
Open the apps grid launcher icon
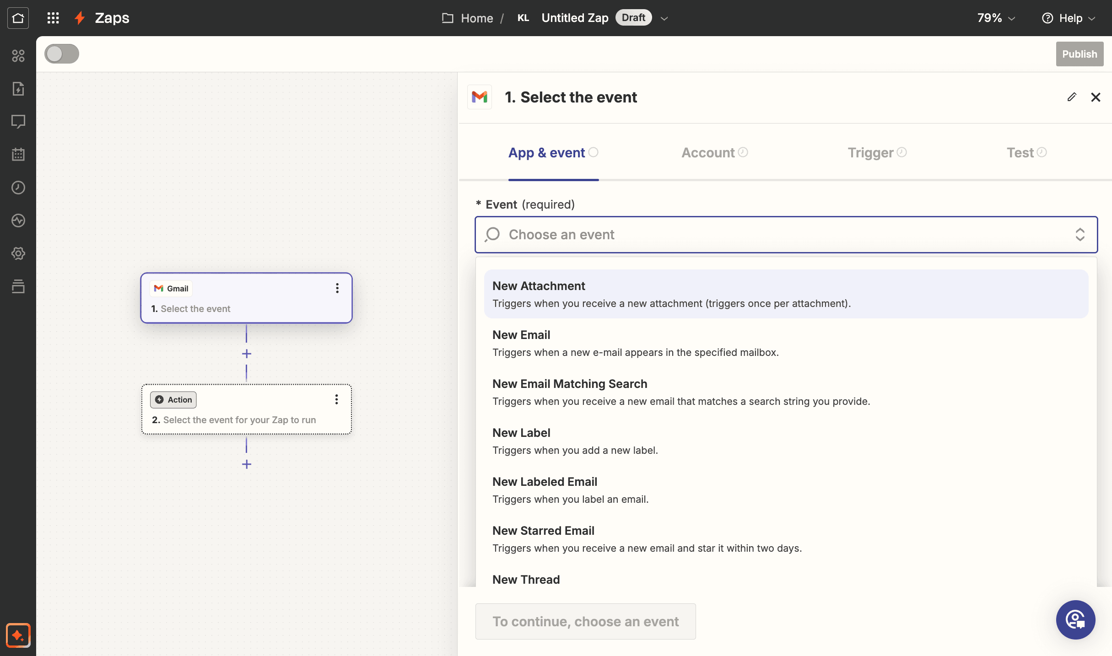53,18
